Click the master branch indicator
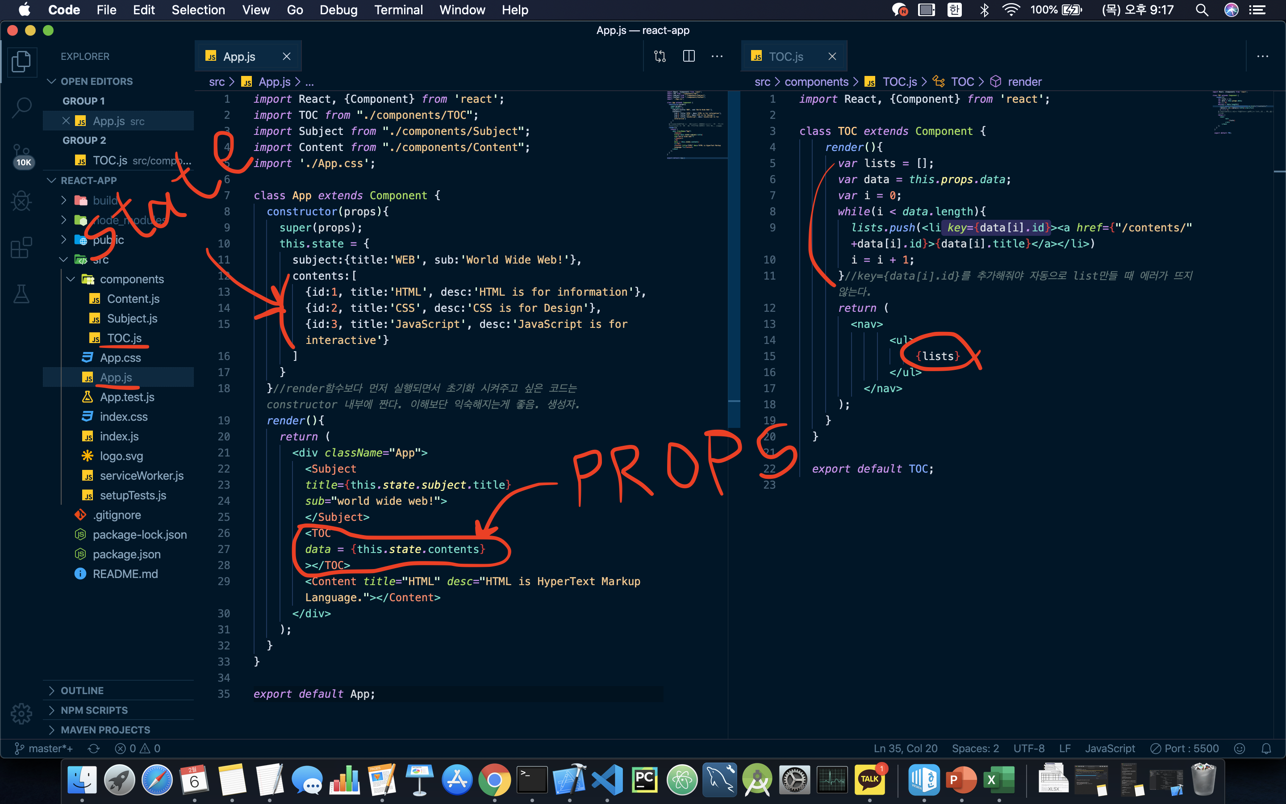1286x804 pixels. 44,748
